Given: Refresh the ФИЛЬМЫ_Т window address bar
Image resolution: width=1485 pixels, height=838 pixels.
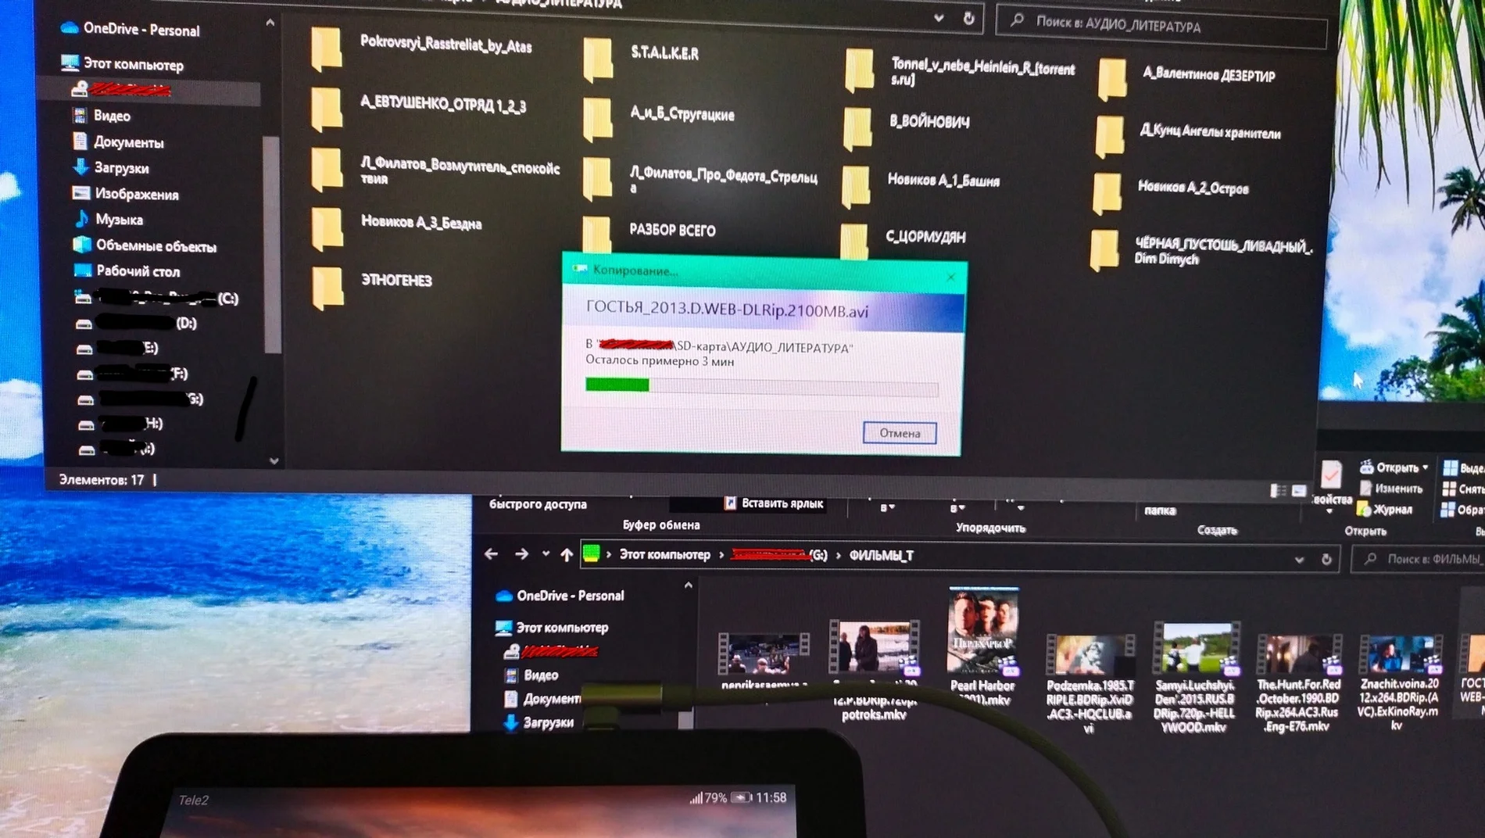Looking at the screenshot, I should point(1326,560).
